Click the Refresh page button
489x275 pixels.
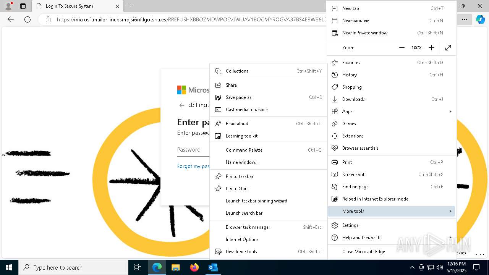(x=28, y=19)
